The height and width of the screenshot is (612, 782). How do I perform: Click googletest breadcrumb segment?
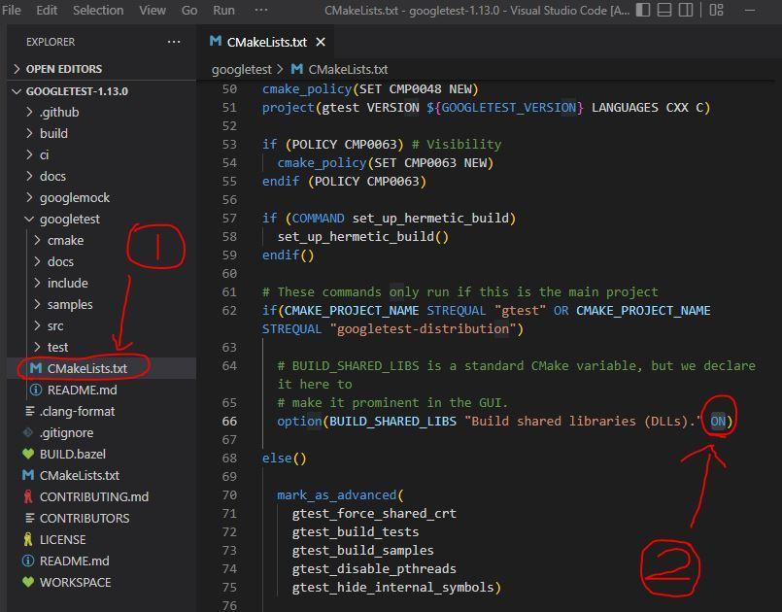(x=241, y=69)
